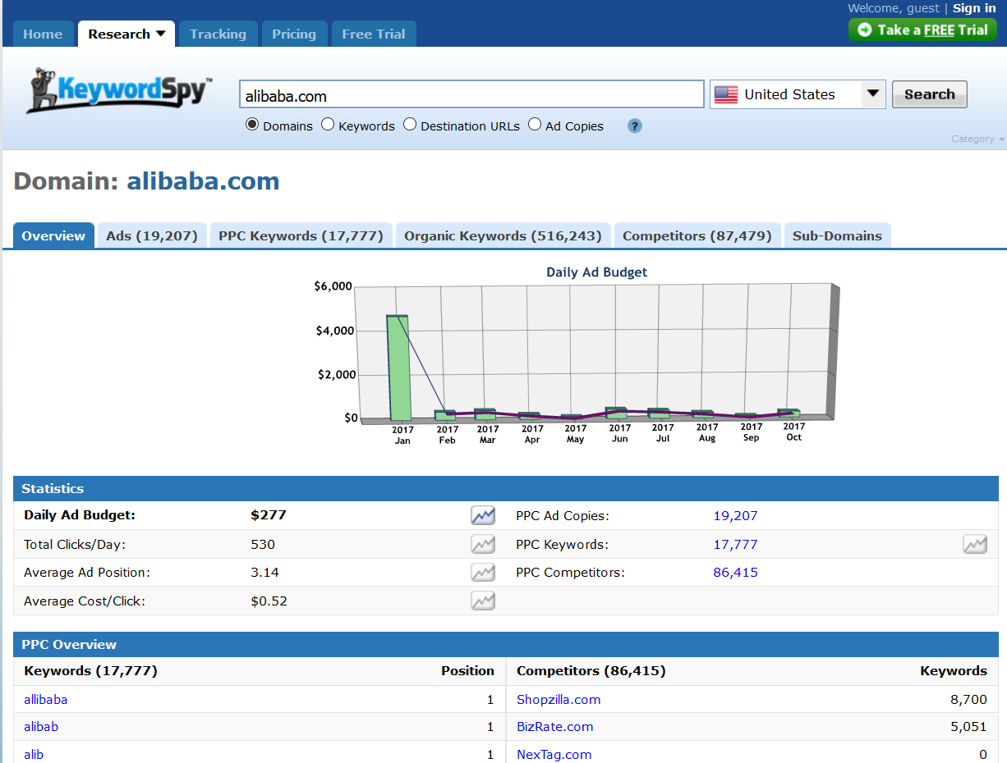Open the Research menu dropdown
Viewport: 1007px width, 763px height.
pos(126,34)
